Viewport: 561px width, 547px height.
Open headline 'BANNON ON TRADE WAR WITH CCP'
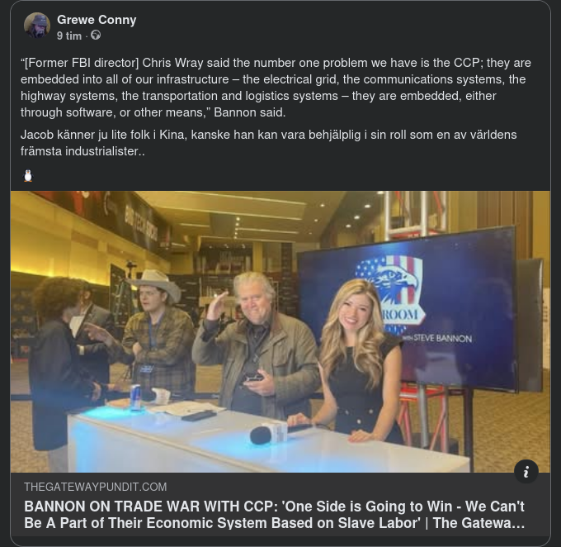275,515
